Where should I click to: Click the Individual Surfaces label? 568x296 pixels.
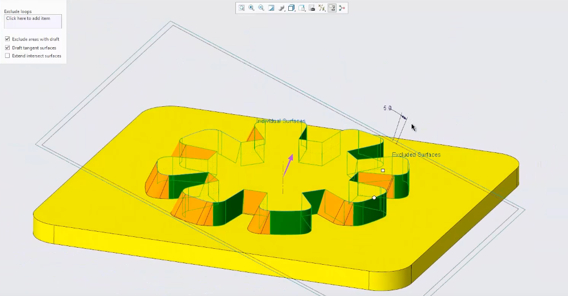(281, 121)
